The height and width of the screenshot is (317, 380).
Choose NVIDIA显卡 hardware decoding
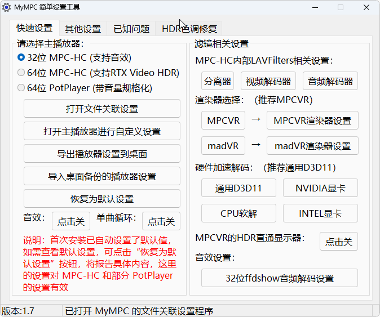pyautogui.click(x=320, y=188)
